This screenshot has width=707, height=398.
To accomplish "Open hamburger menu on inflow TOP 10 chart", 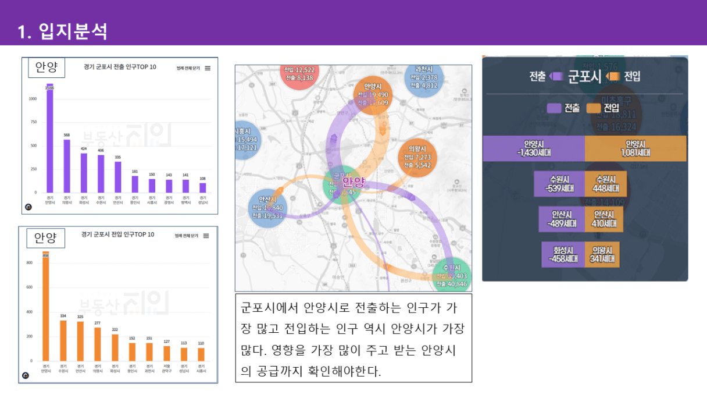I will 206,236.
